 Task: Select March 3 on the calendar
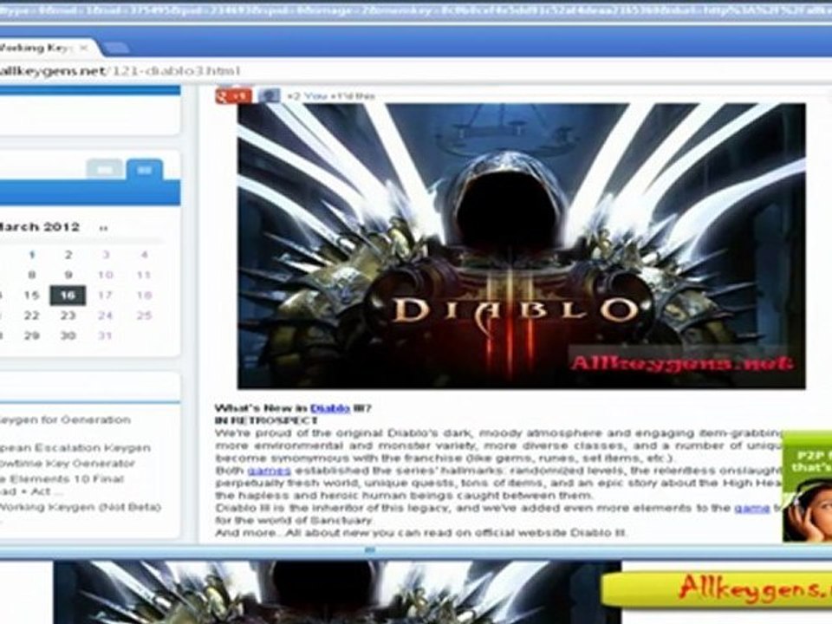click(x=106, y=255)
